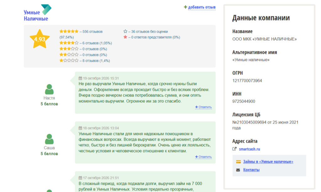This screenshot has height=192, width=321.
Task: Click the big yellow 4,93 rating star
Action: point(39,39)
